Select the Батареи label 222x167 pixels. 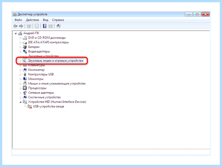(34, 47)
